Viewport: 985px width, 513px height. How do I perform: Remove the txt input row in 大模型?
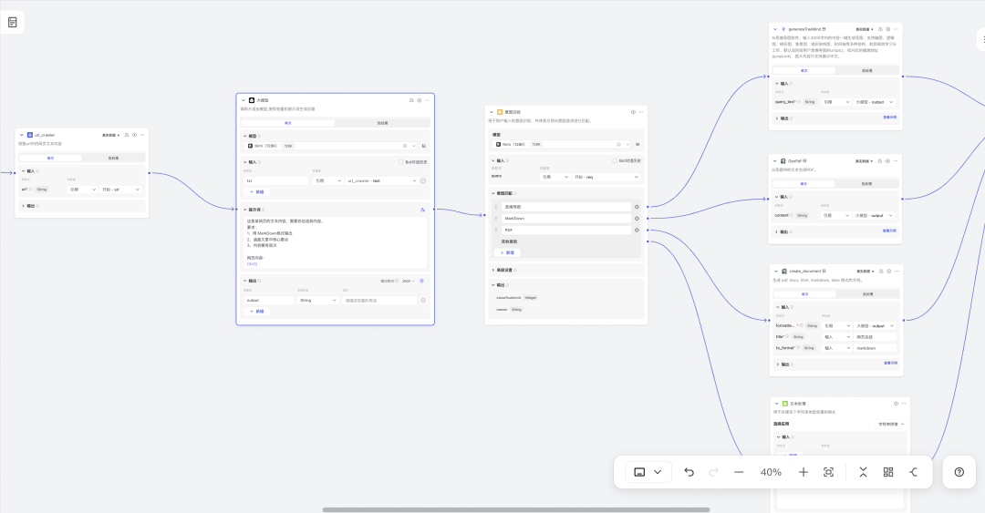pyautogui.click(x=423, y=180)
